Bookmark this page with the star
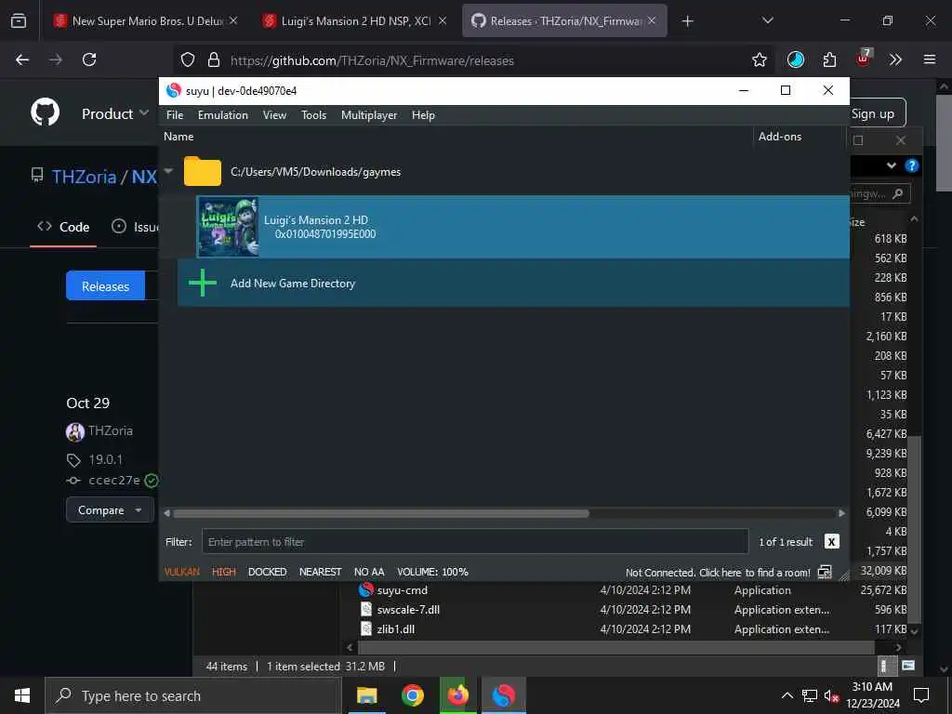The height and width of the screenshot is (714, 952). [759, 59]
